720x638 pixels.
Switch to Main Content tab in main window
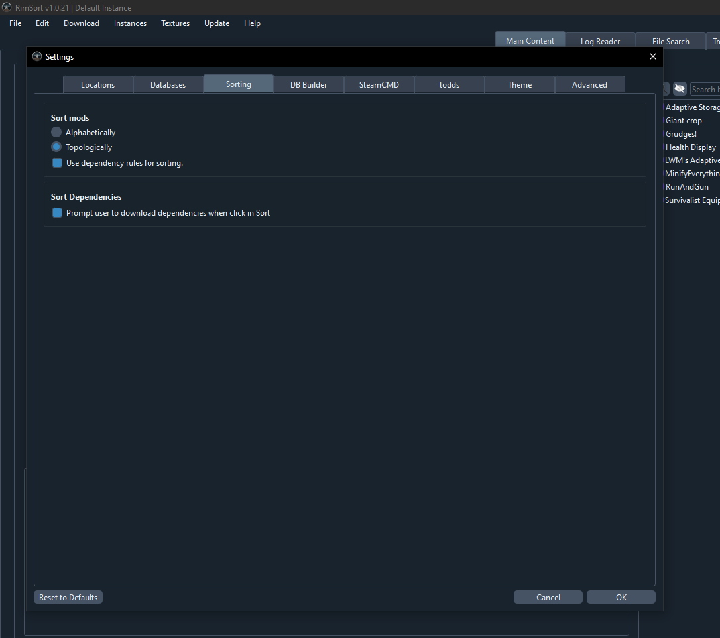click(x=530, y=40)
